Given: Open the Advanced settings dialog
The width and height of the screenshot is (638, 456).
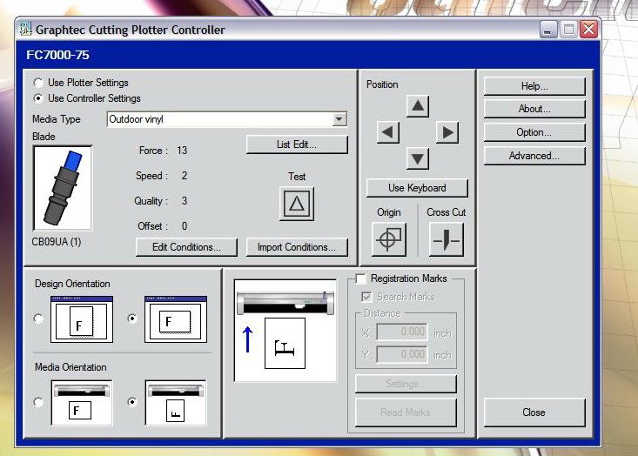Looking at the screenshot, I should [x=534, y=156].
